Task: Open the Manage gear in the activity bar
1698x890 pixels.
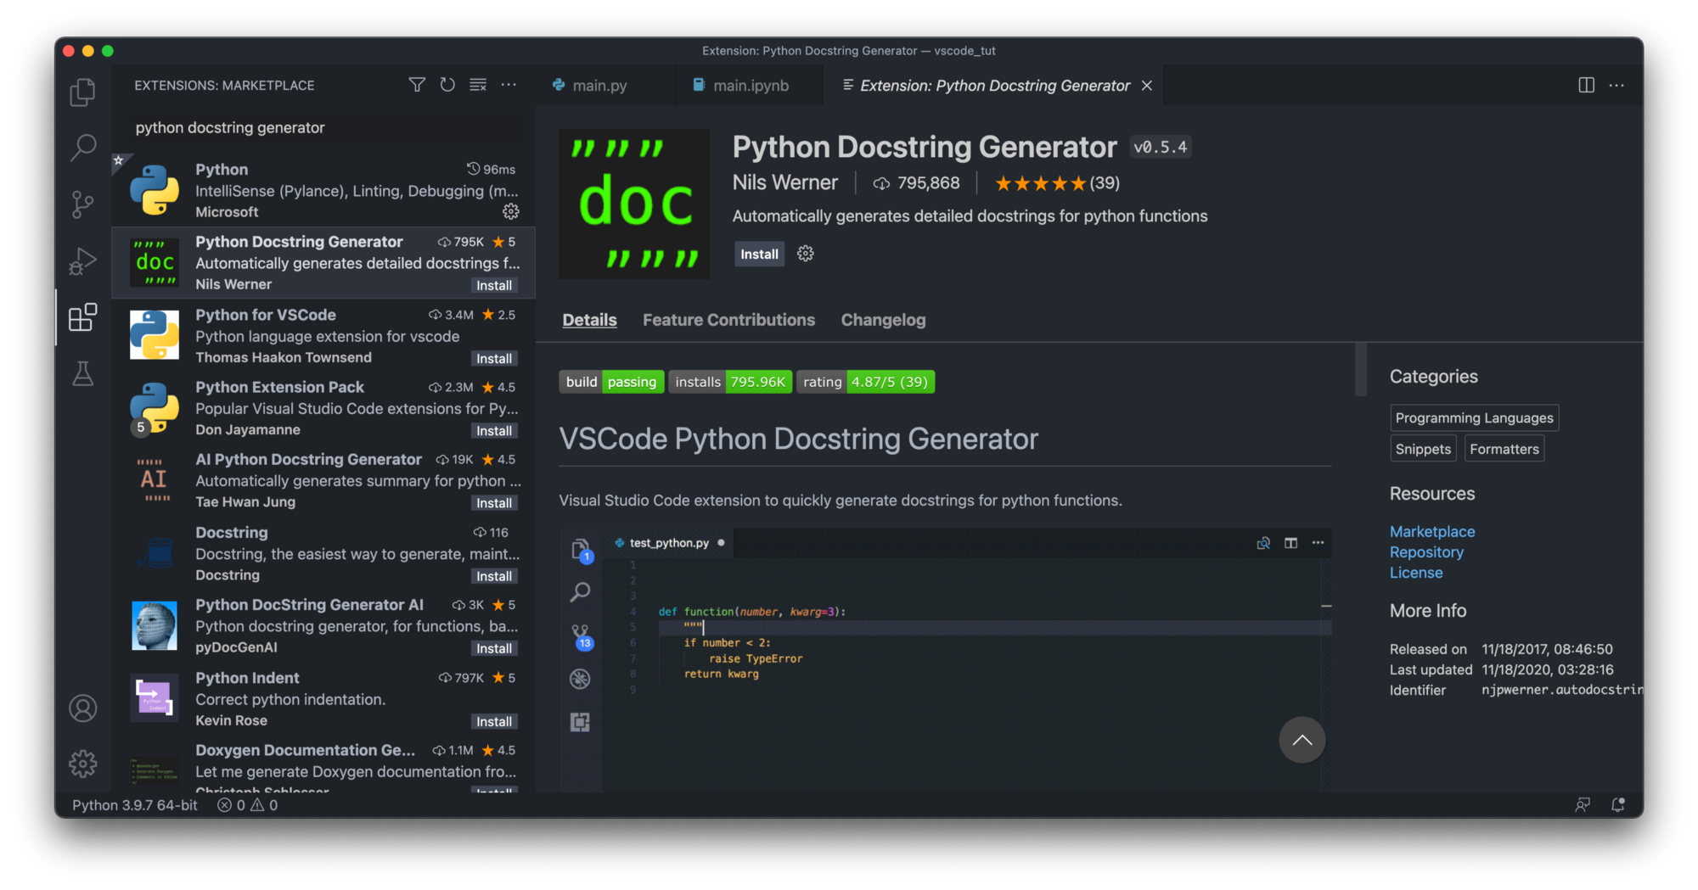Action: point(82,763)
